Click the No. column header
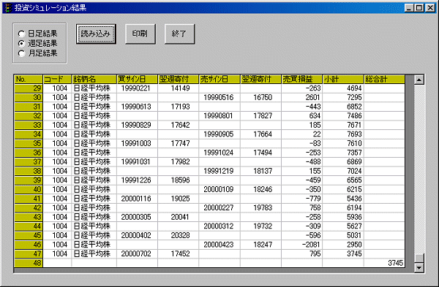Viewport: 439px width, 287px height. pos(29,80)
